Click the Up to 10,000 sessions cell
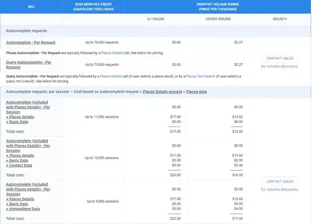The image size is (312, 224). [x=102, y=158]
